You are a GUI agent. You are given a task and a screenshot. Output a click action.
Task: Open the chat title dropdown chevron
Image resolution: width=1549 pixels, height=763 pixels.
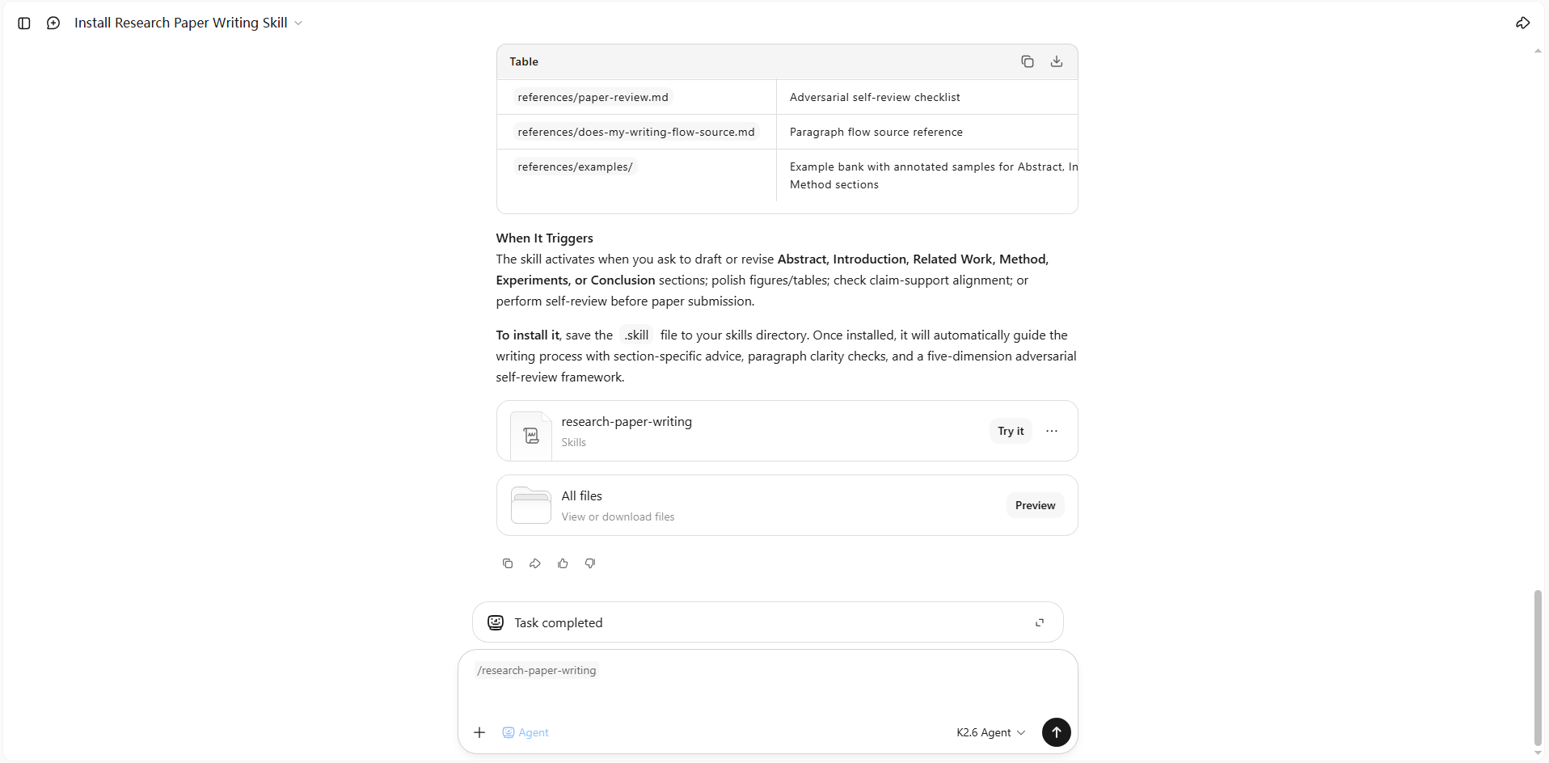pyautogui.click(x=298, y=23)
